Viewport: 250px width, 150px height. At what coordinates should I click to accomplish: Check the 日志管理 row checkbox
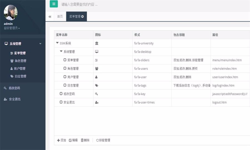(x=65, y=85)
